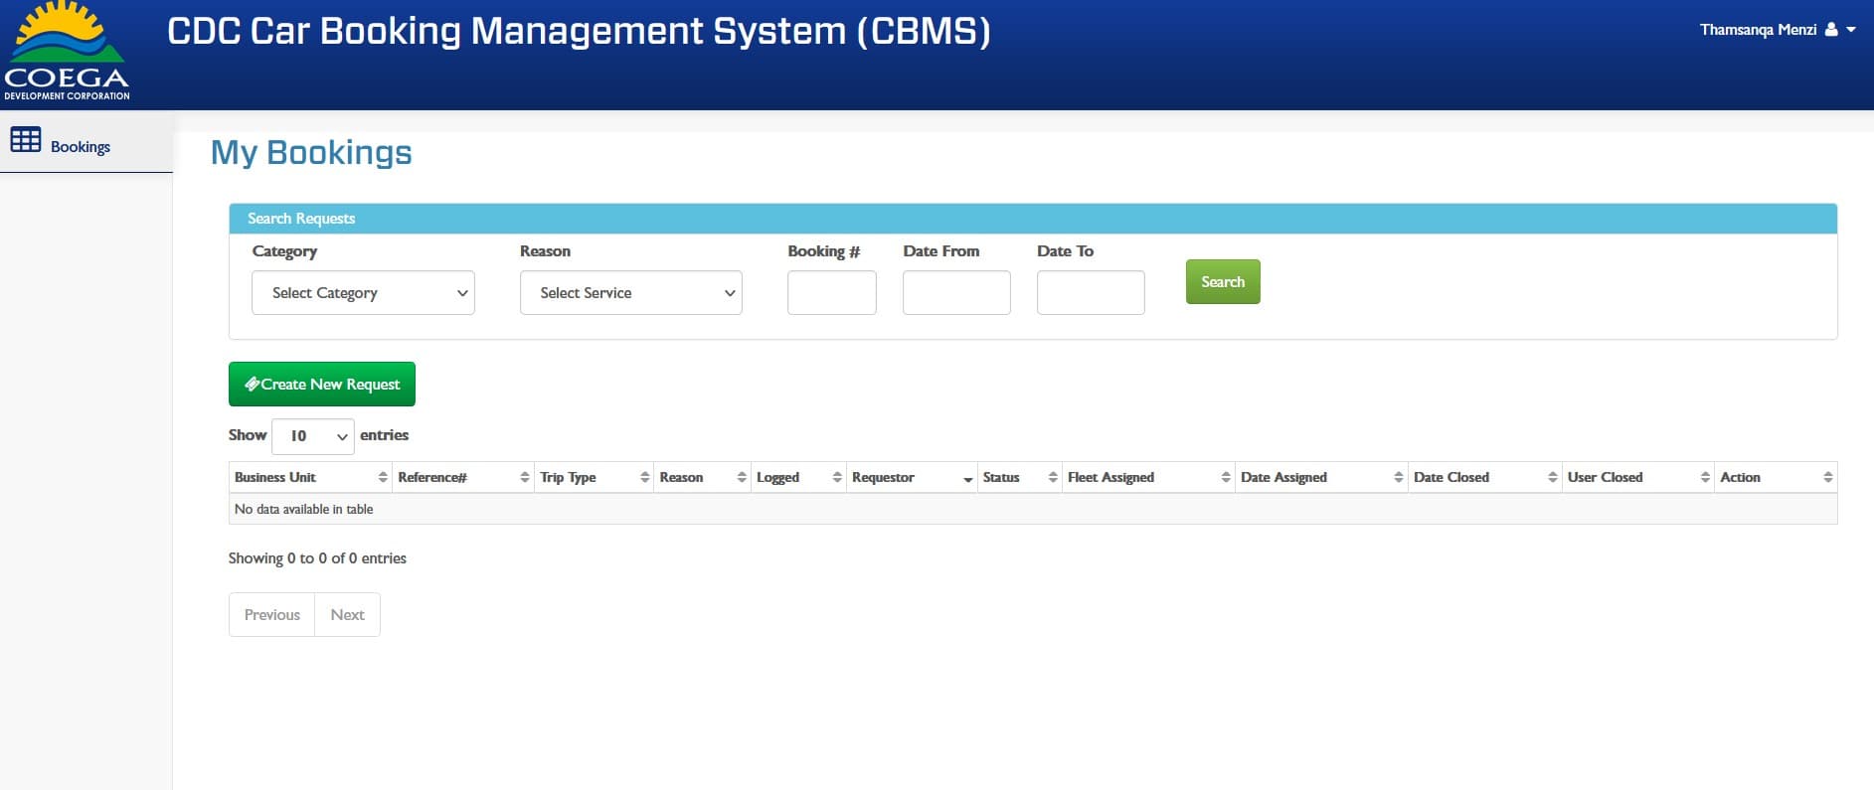
Task: Click the Search Requests panel header
Action: point(1033,219)
